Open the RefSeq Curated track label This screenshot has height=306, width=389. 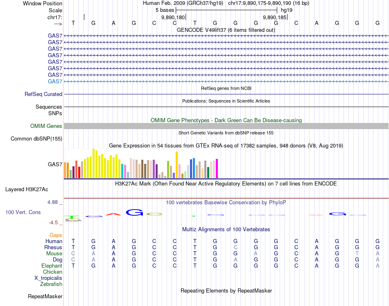[43, 94]
